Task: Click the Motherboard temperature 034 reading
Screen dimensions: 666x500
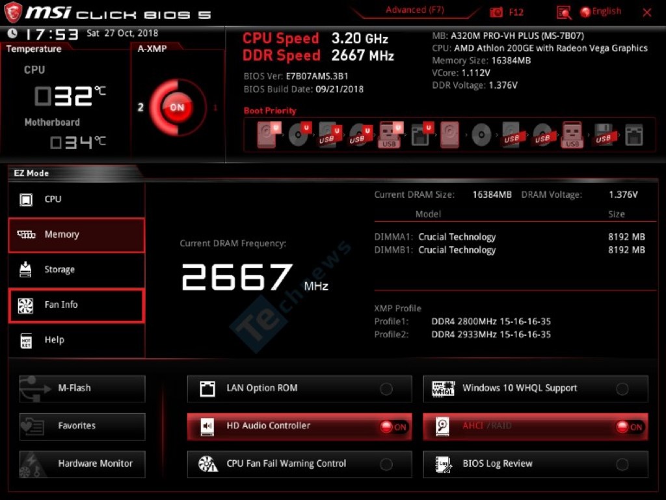Action: (78, 143)
